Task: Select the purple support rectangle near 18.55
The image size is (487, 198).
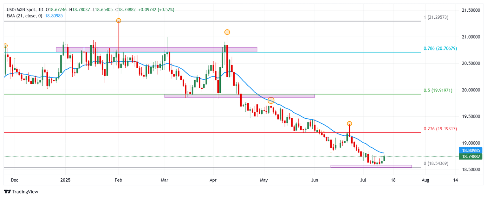Action: click(x=371, y=166)
